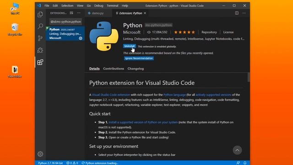The image size is (293, 165).
Task: Switch to the Details tab
Action: click(x=94, y=69)
